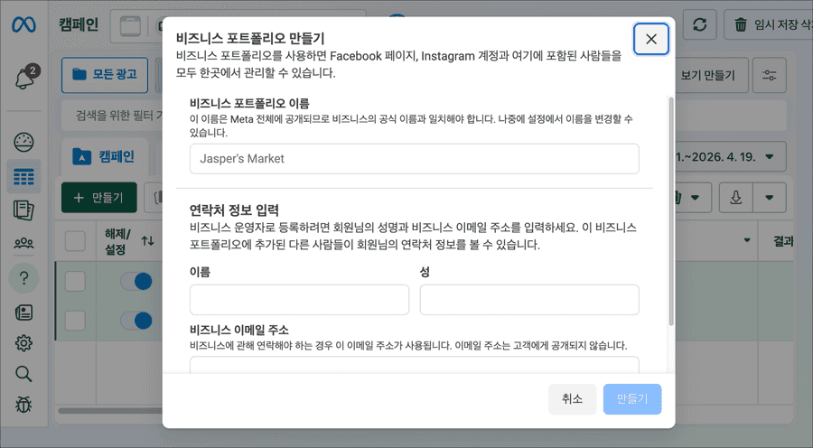Click the business email address field
The height and width of the screenshot is (448, 813).
coord(415,365)
